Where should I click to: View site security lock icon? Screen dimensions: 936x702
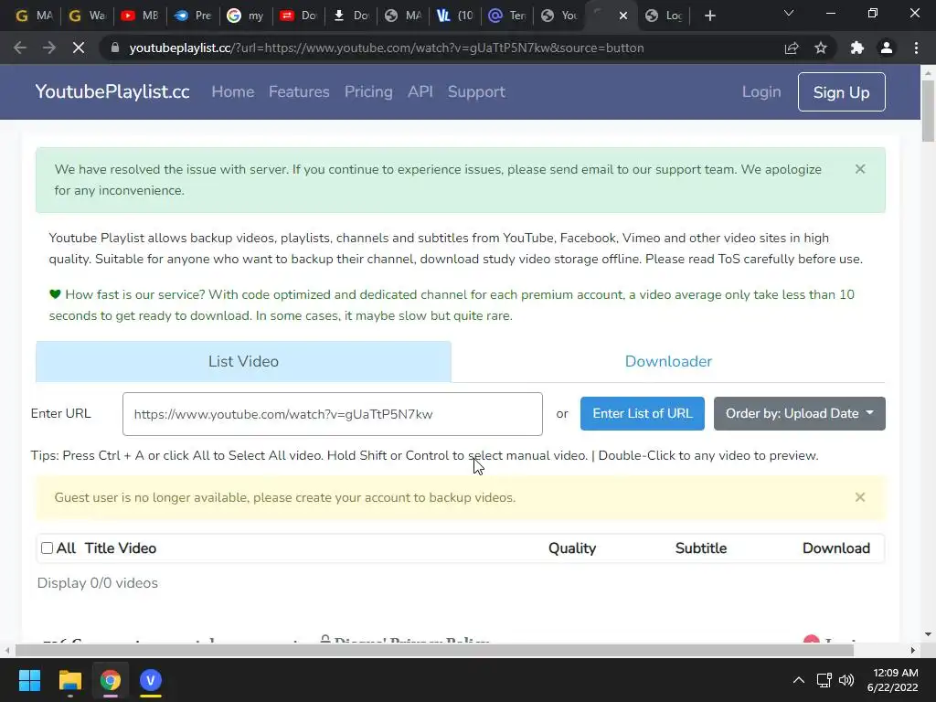[115, 48]
